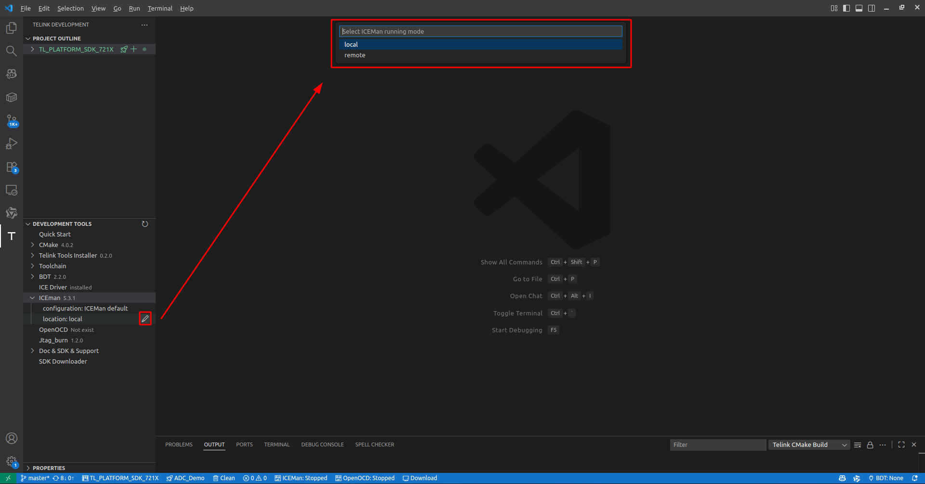Toggle the primary side bar visibility

(846, 8)
